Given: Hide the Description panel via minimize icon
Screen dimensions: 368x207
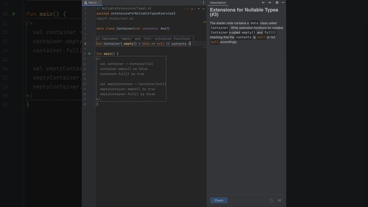Looking at the screenshot, I should point(283,2).
